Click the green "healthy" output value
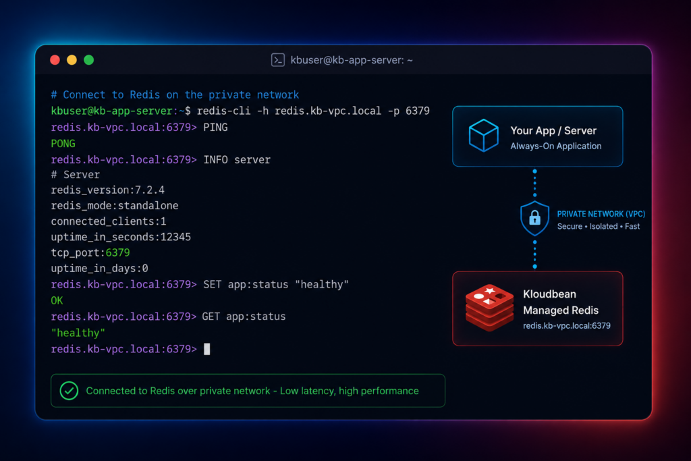The image size is (691, 461). tap(78, 333)
